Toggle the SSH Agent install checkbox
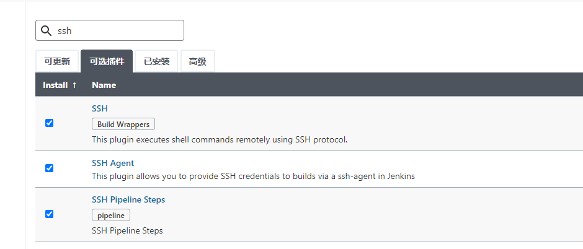 50,168
